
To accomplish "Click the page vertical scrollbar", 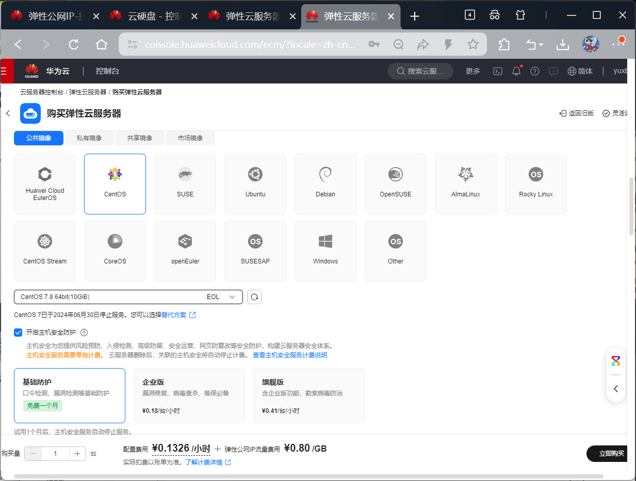I will [632, 206].
